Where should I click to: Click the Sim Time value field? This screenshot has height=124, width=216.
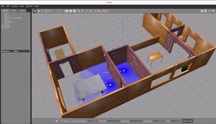[113, 121]
